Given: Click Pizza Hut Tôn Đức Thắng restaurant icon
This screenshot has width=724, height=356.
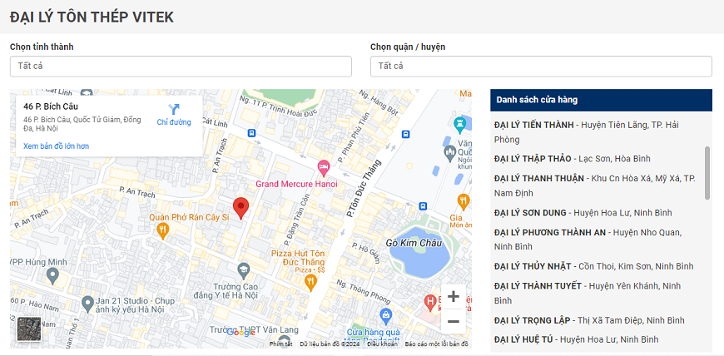Looking at the screenshot, I should point(311,282).
